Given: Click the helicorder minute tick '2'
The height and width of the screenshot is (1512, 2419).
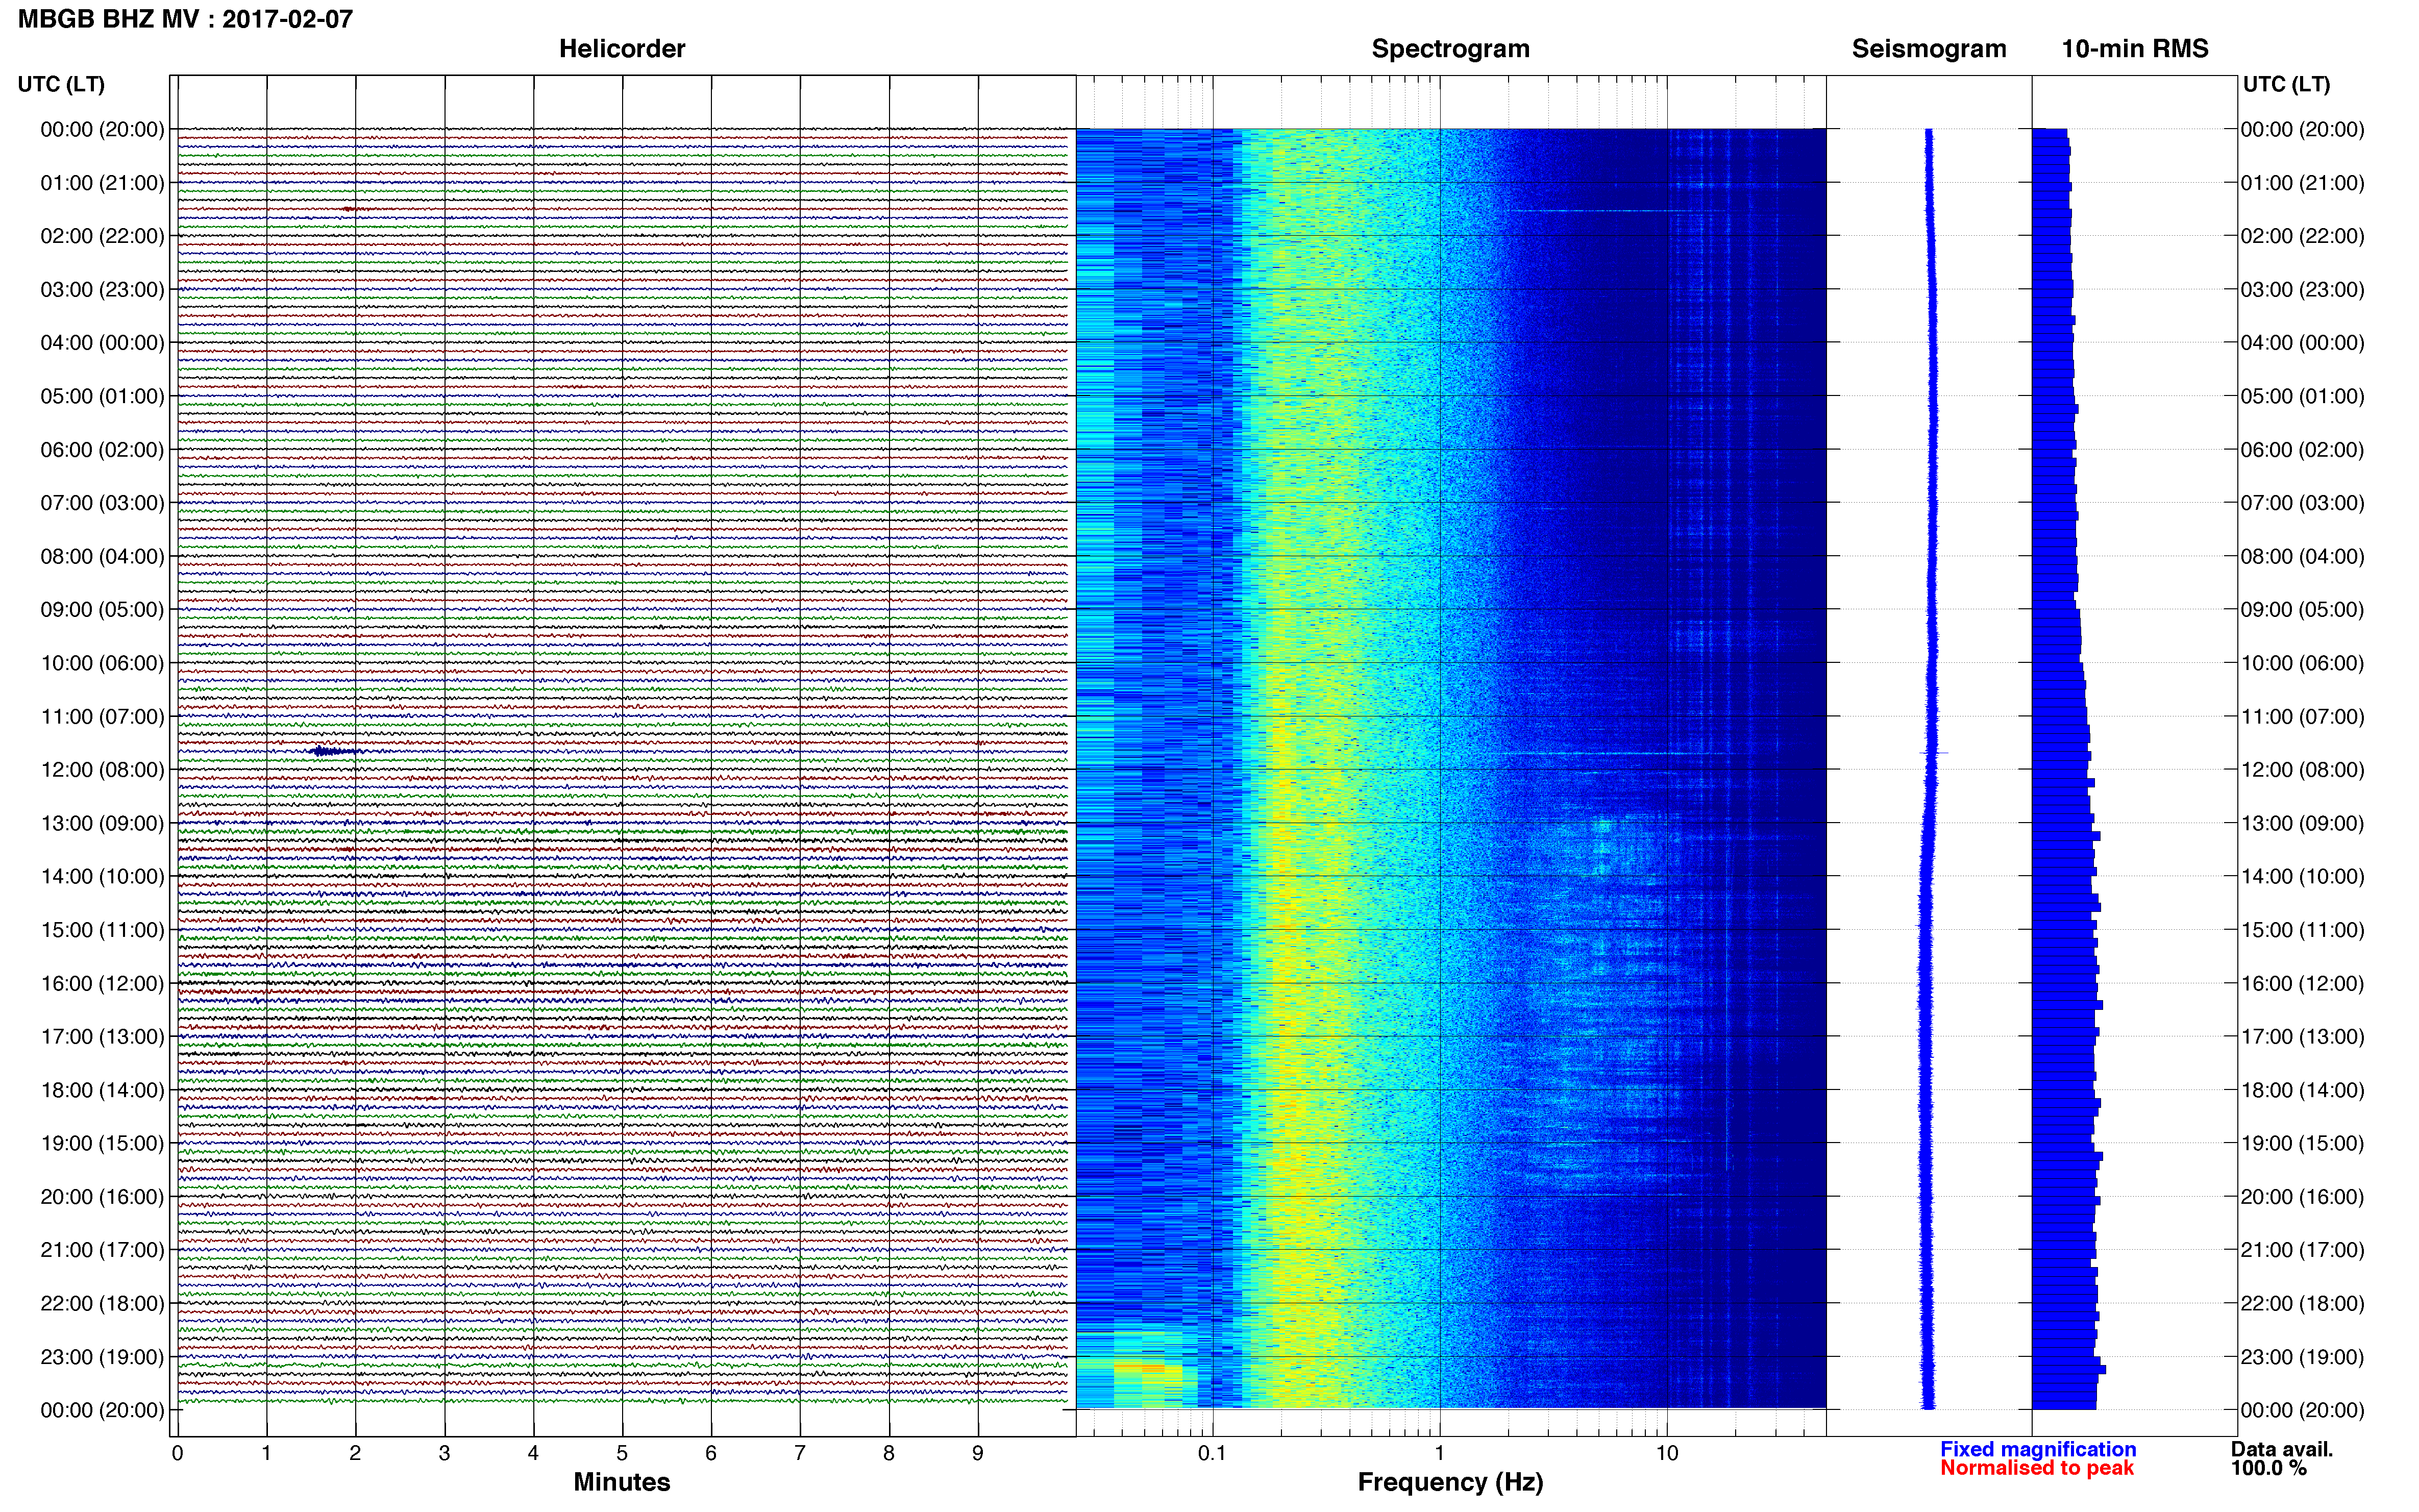Looking at the screenshot, I should [355, 1454].
